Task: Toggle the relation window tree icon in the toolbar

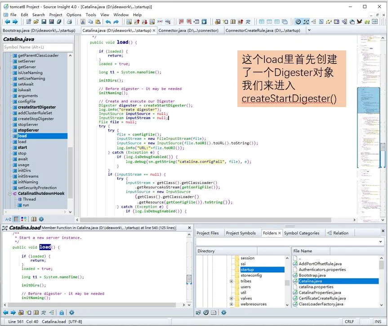Action: point(313,22)
